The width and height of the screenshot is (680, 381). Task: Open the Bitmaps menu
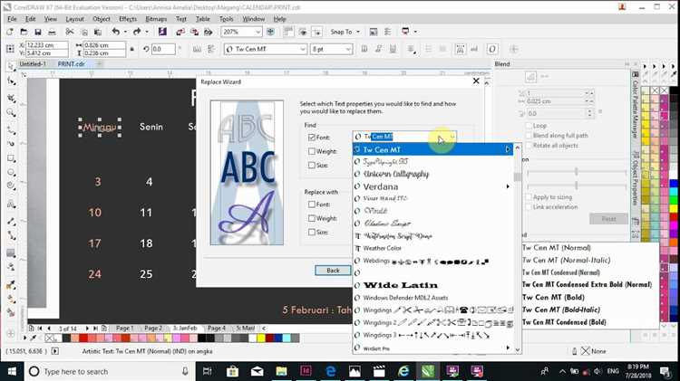pos(156,19)
